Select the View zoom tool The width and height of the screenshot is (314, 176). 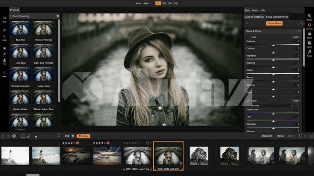(x=4, y=74)
